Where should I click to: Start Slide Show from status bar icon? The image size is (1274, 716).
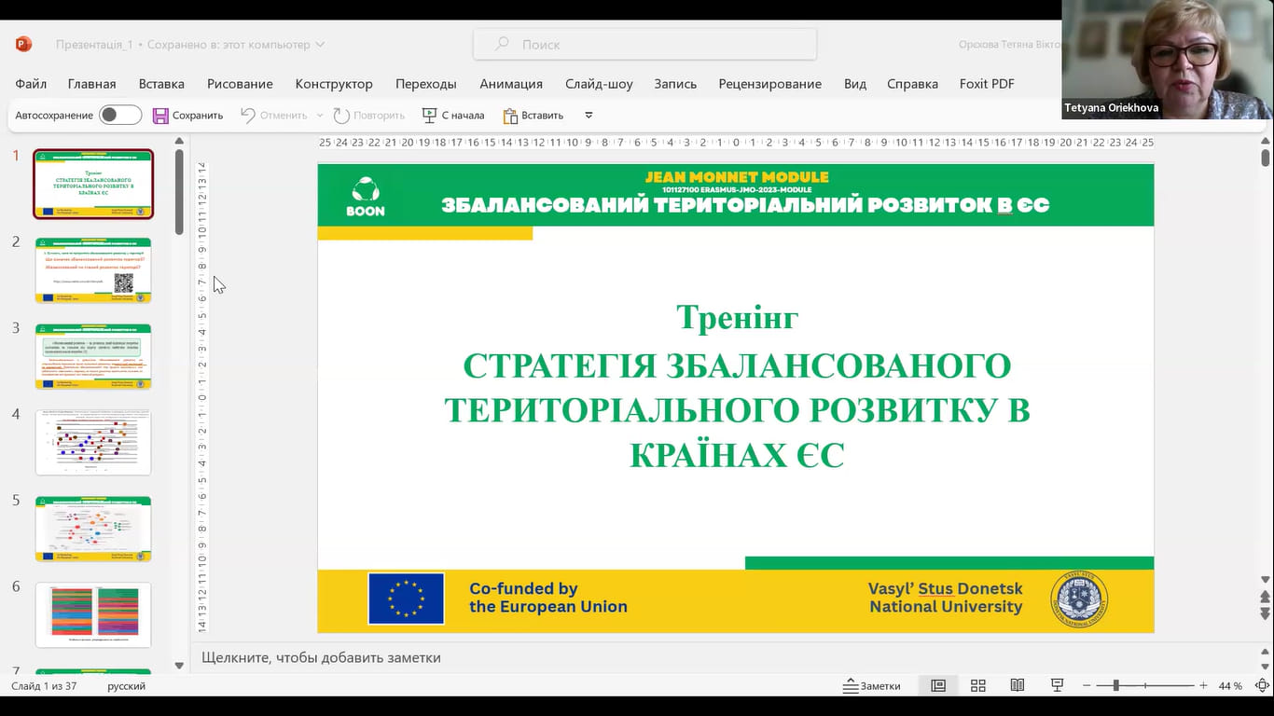pyautogui.click(x=1057, y=686)
